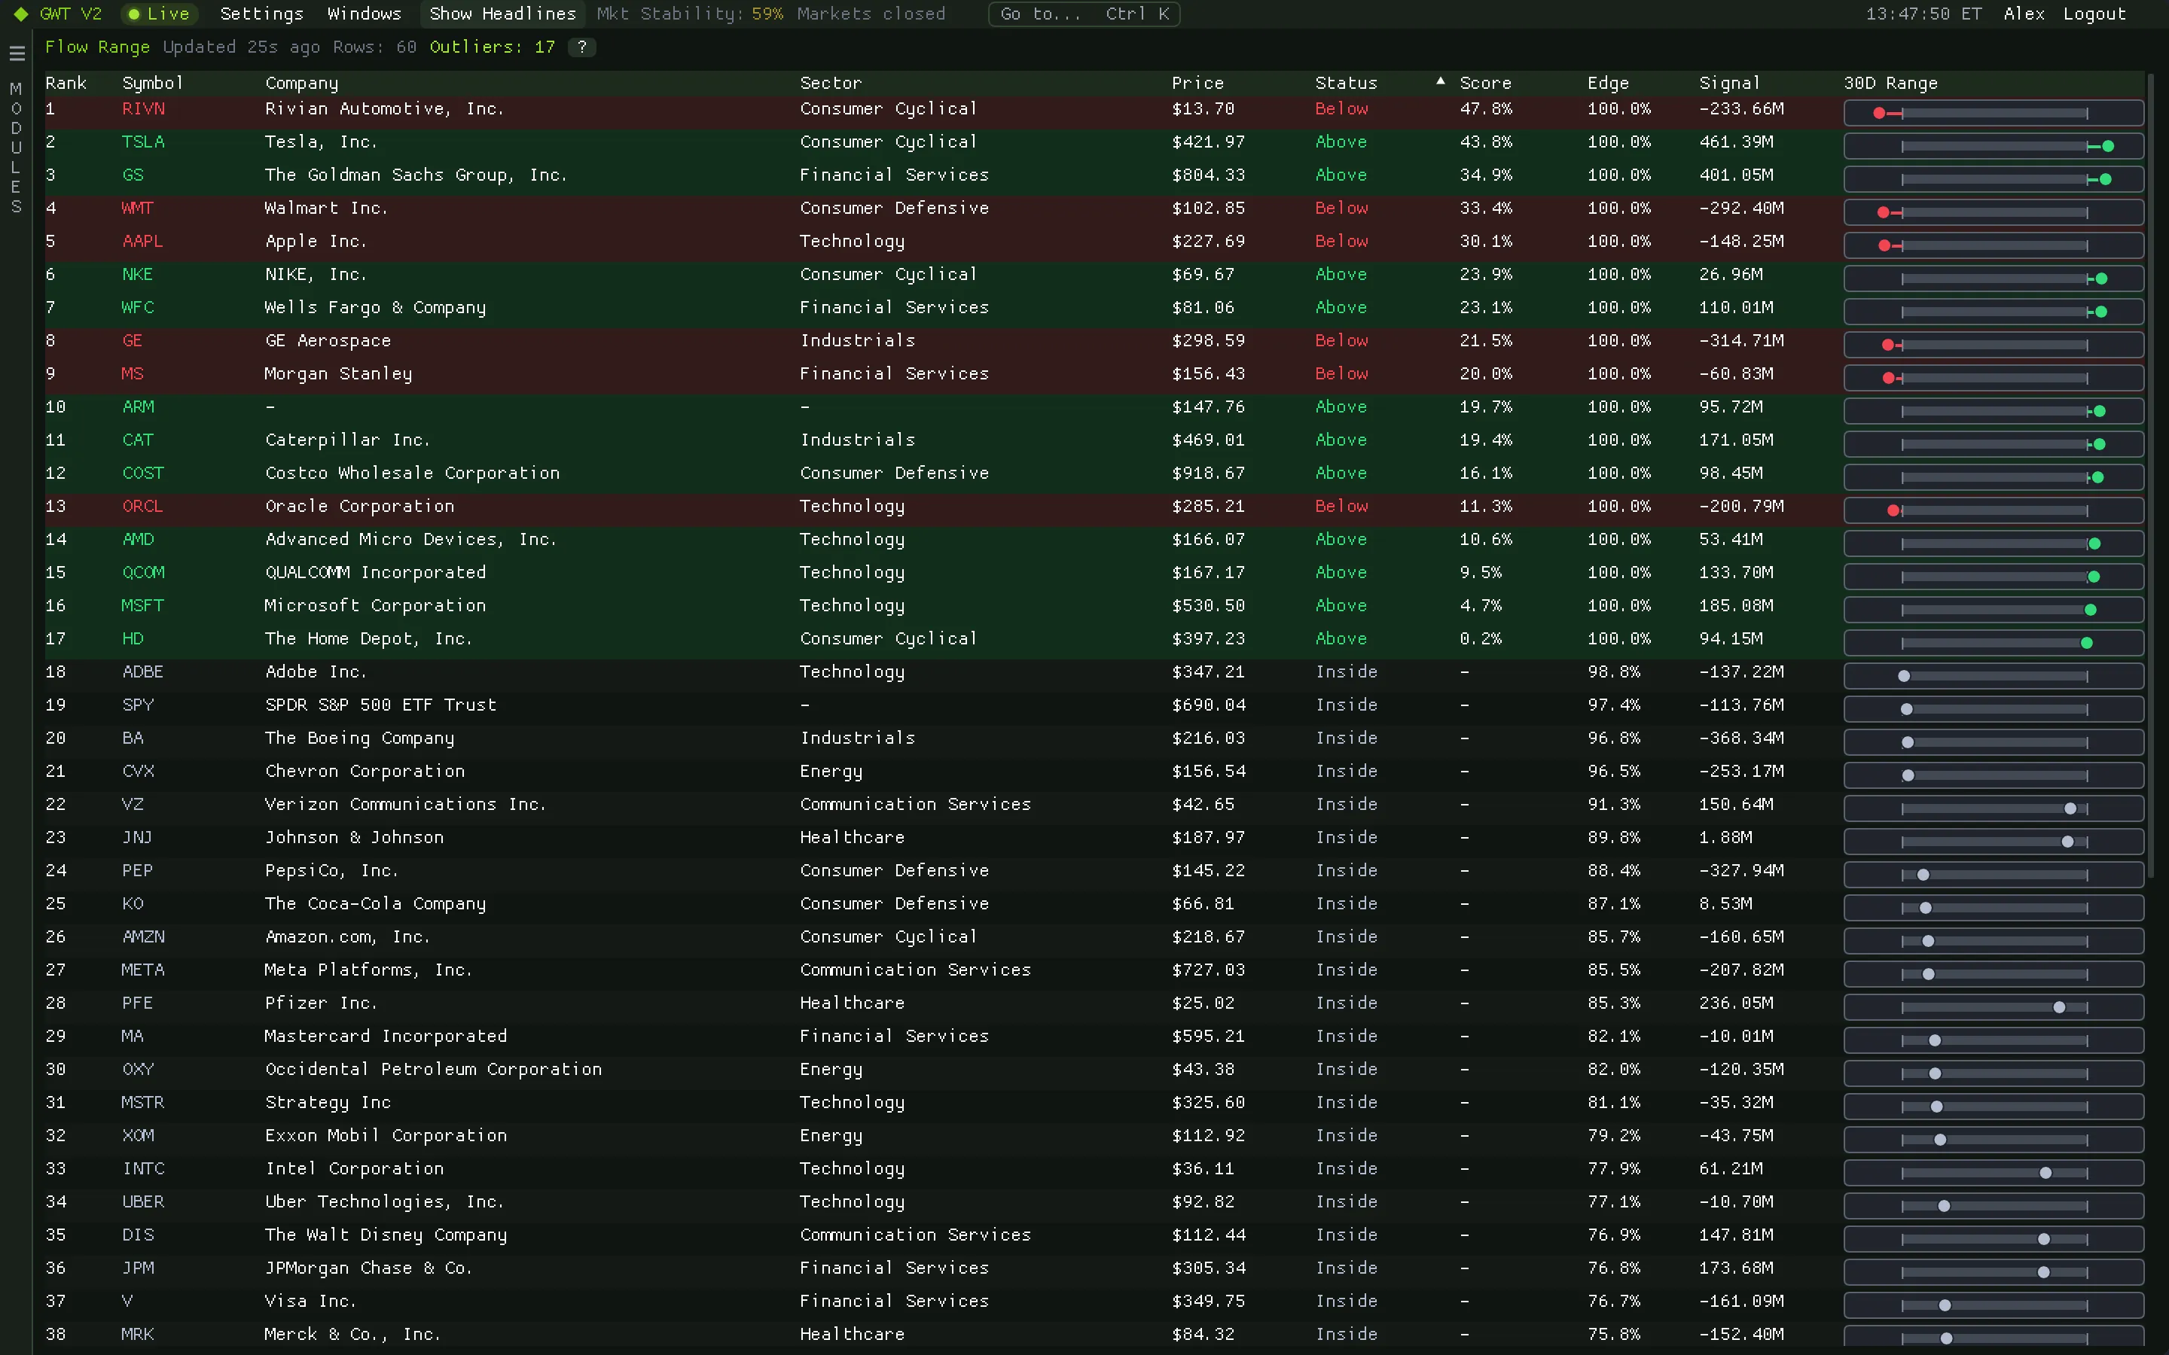Click the Status column sort arrow
This screenshot has height=1355, width=2169.
(x=1440, y=81)
